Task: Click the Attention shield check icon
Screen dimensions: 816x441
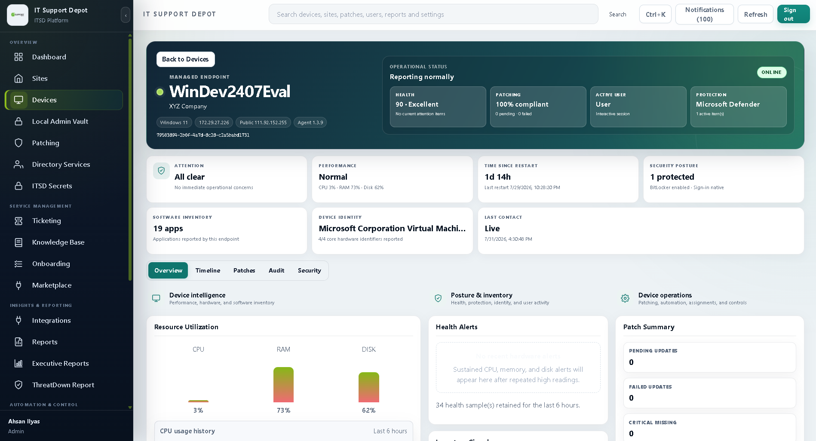Action: coord(161,171)
